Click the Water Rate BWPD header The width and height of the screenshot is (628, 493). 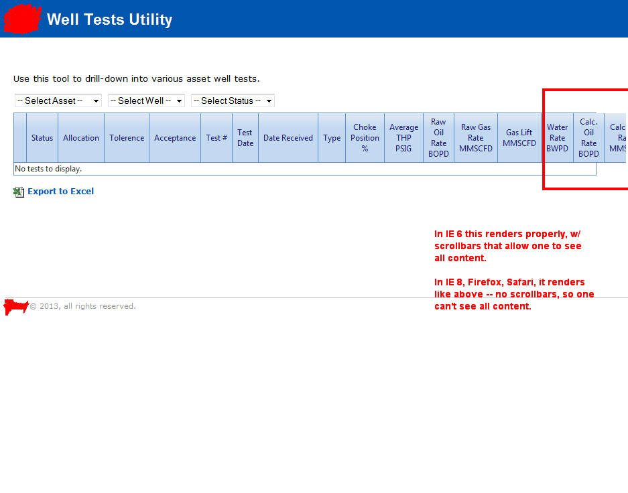tap(557, 138)
